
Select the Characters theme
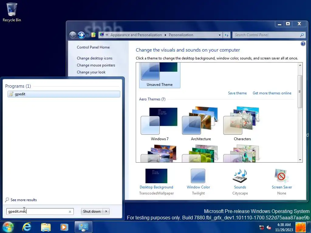[242, 124]
